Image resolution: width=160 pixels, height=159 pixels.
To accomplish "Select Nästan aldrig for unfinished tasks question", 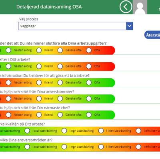I will 8,50.
